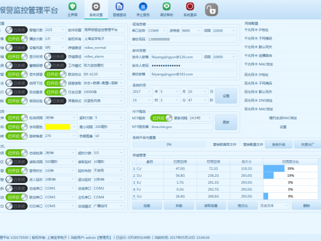The height and width of the screenshot is (241, 321).
Task: Click the 系统升级 button
Action: 277,144
